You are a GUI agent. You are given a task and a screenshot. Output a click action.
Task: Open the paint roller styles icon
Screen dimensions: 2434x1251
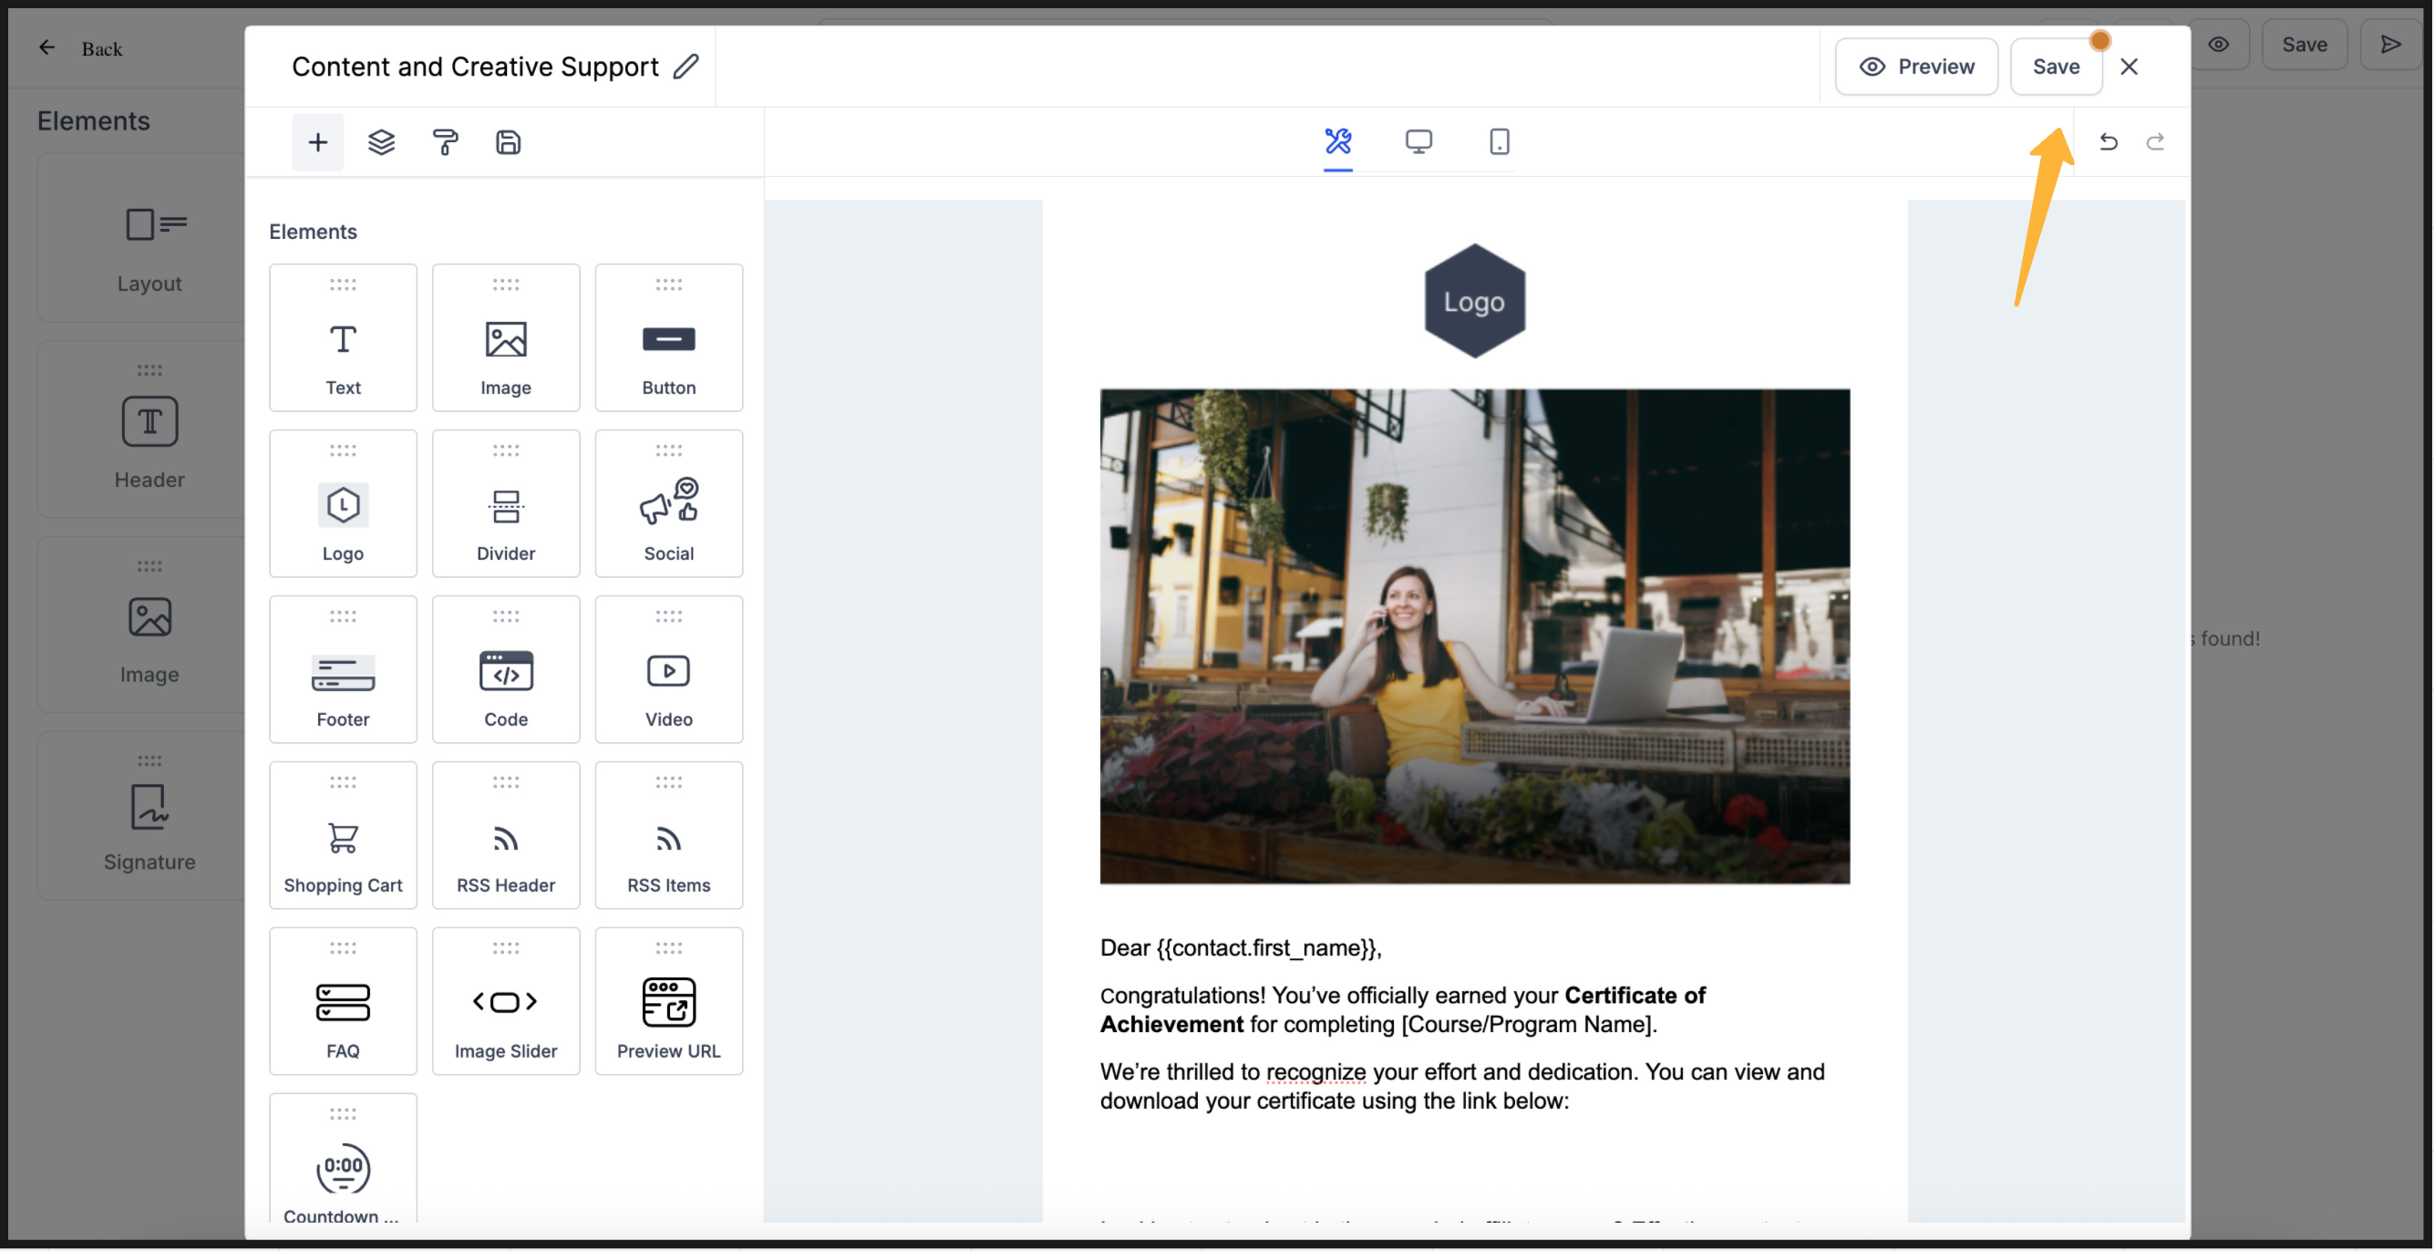pyautogui.click(x=445, y=142)
